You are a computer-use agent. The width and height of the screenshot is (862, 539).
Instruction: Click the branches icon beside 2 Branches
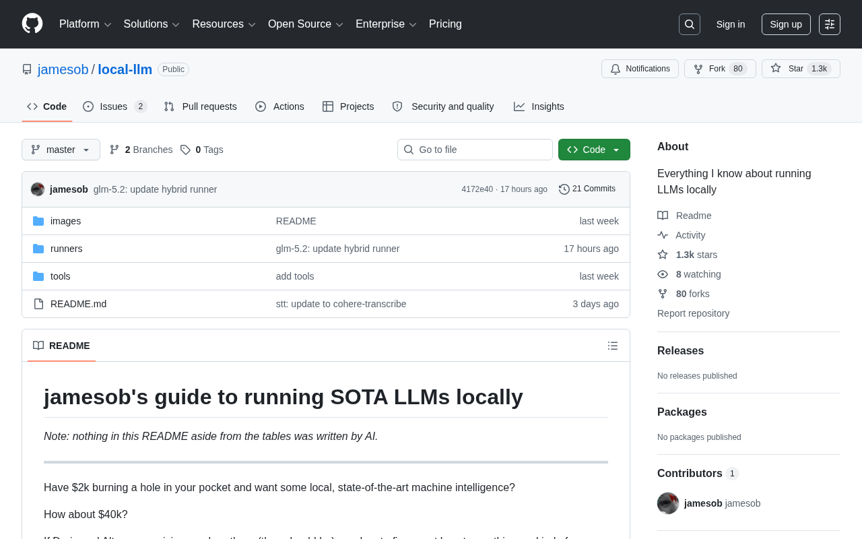click(114, 150)
